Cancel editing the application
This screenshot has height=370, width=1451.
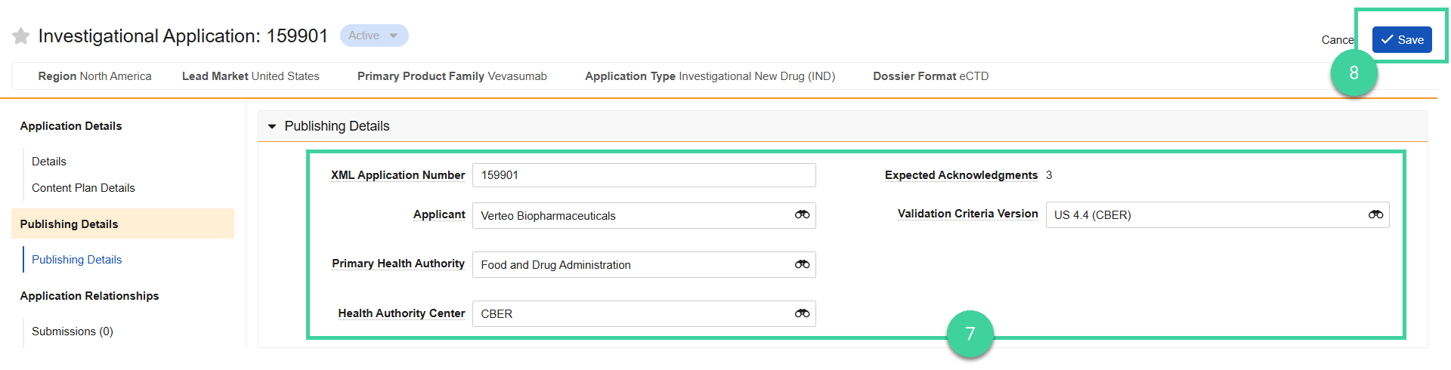pos(1337,40)
